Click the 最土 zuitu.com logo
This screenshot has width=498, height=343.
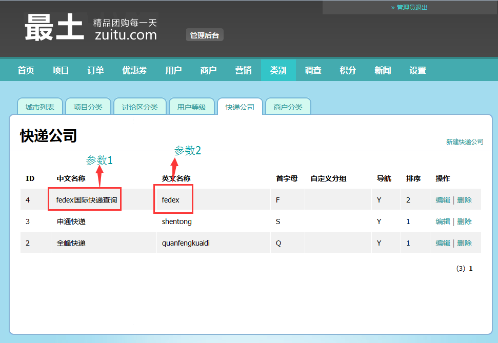[91, 28]
